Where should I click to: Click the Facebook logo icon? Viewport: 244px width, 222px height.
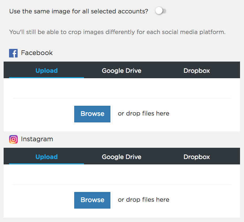point(13,53)
